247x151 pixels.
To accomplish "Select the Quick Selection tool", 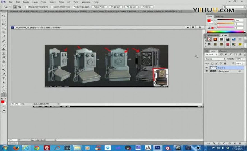I will click(4, 28).
